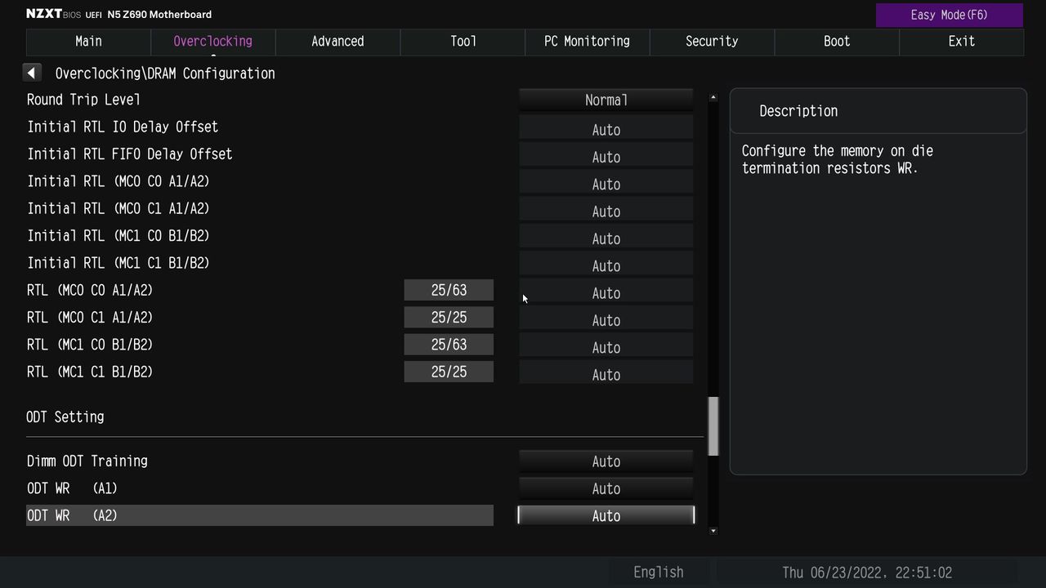Edit RTL (MC1 C0 B1/B2) Auto field
This screenshot has height=588, width=1046.
click(606, 345)
